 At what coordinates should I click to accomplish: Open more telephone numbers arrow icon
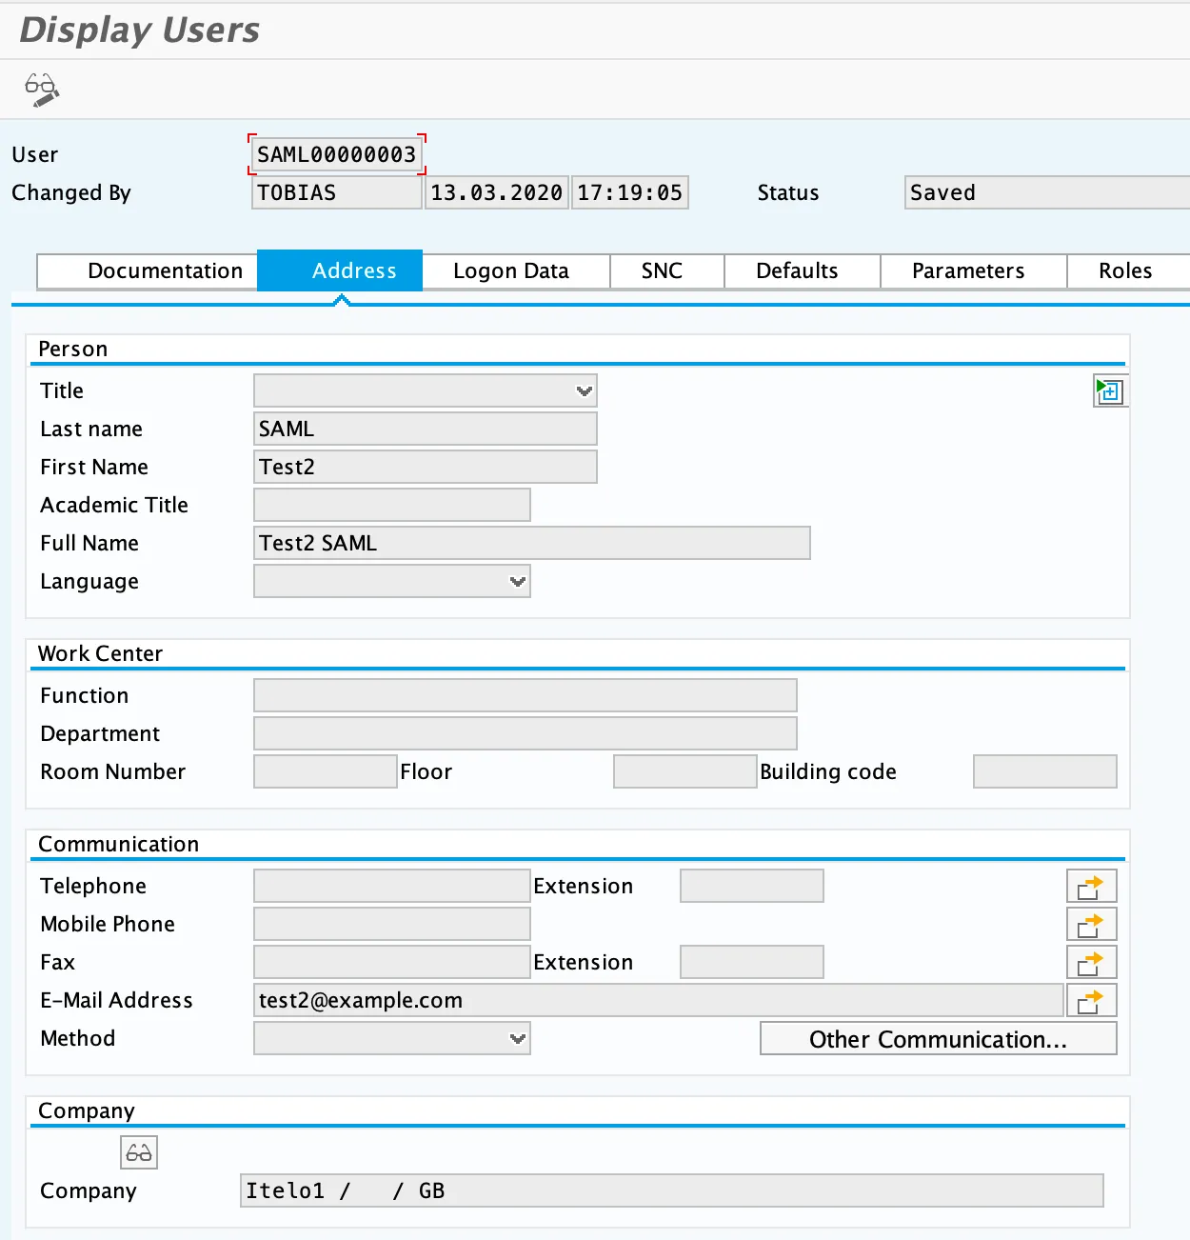click(1090, 887)
